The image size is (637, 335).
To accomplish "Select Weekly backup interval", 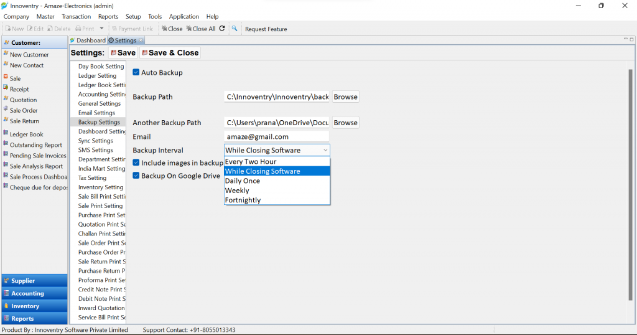I will coord(277,191).
